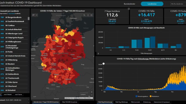This screenshot has width=186, height=104.
Task: Select the Landkreise toggle button
Action: pos(152,4)
